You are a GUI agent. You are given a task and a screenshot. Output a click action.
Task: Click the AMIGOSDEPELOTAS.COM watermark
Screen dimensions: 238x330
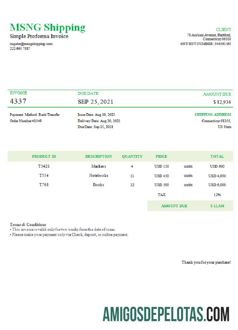point(166,314)
